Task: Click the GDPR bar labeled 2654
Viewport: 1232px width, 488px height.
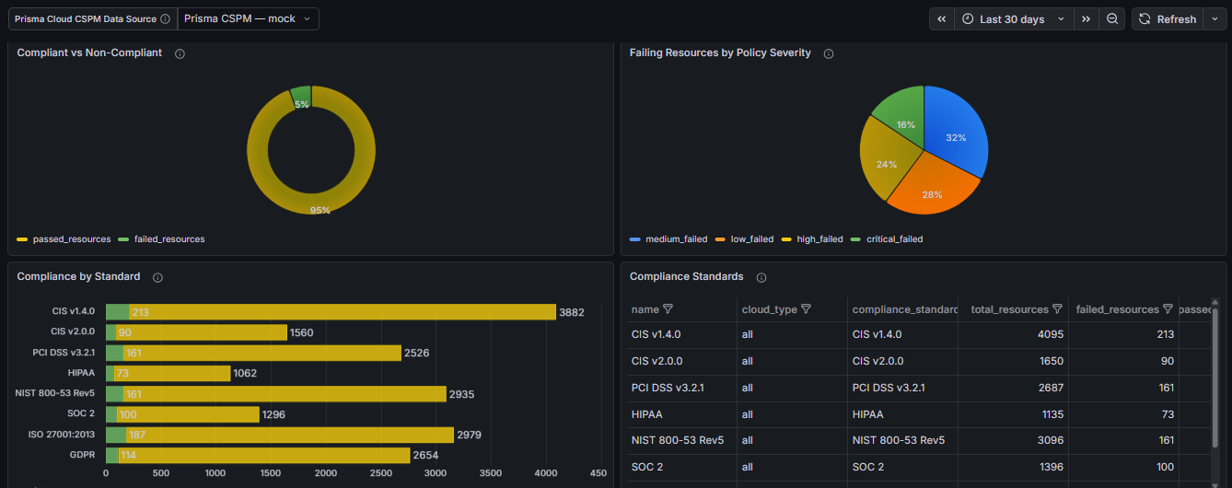Action: (x=264, y=455)
